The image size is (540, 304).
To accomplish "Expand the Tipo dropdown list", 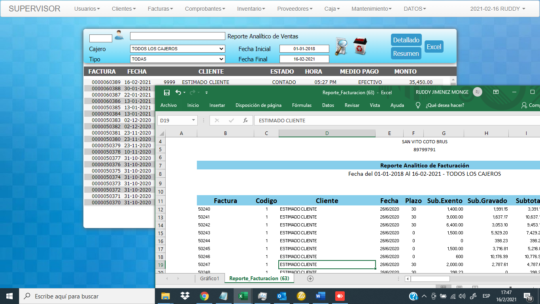I will (177, 59).
